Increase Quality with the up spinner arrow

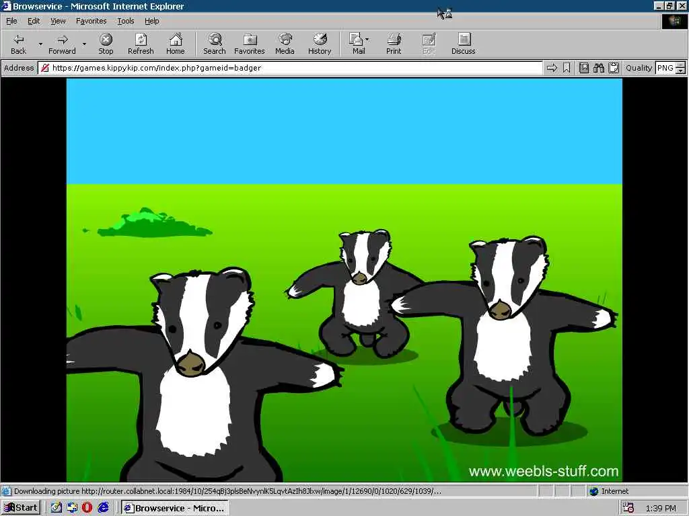680,65
